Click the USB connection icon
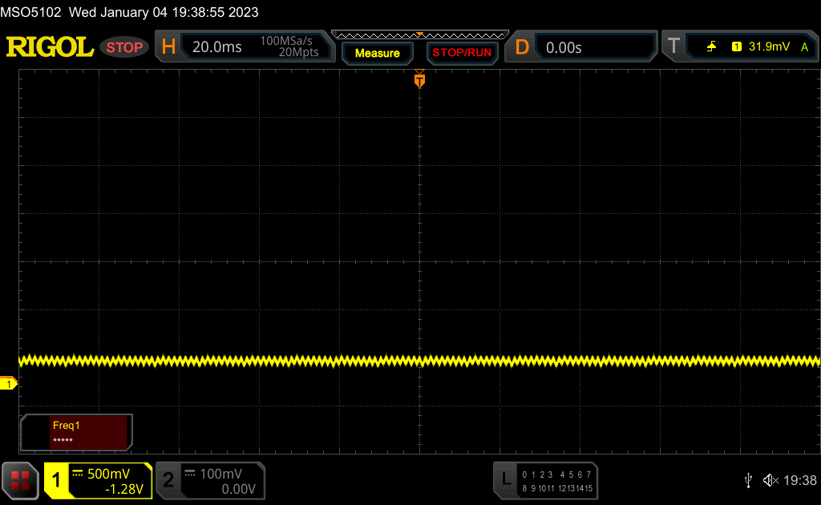Screen dimensions: 821x505 pyautogui.click(x=748, y=480)
